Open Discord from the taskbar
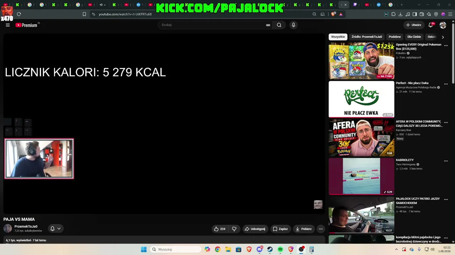 coord(259,249)
